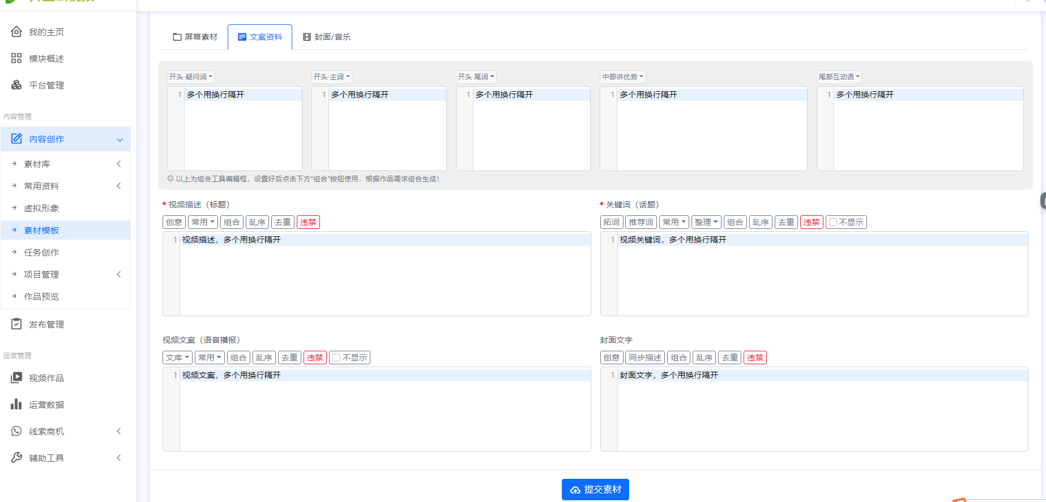Click the chat icon for 线索商机
Viewport: 1046px width, 502px height.
(16, 431)
